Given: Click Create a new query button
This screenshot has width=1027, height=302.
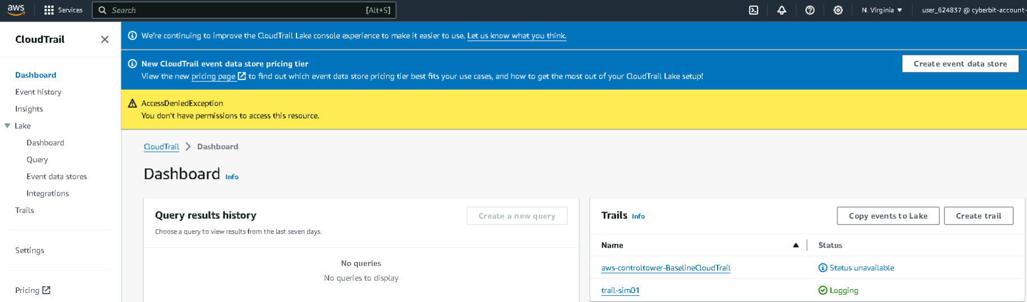Looking at the screenshot, I should tap(517, 216).
